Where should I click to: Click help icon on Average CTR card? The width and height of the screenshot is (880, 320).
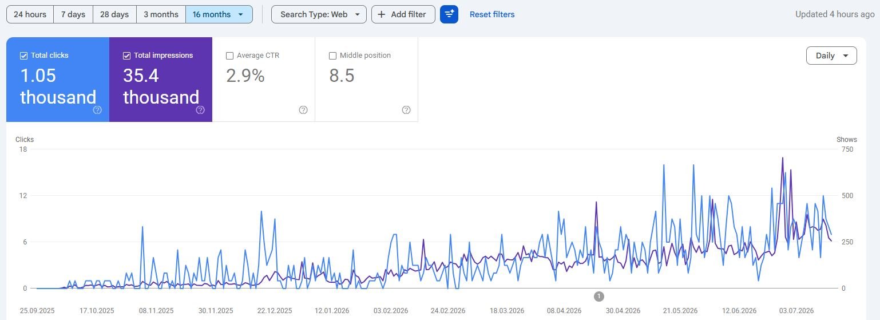click(x=303, y=110)
